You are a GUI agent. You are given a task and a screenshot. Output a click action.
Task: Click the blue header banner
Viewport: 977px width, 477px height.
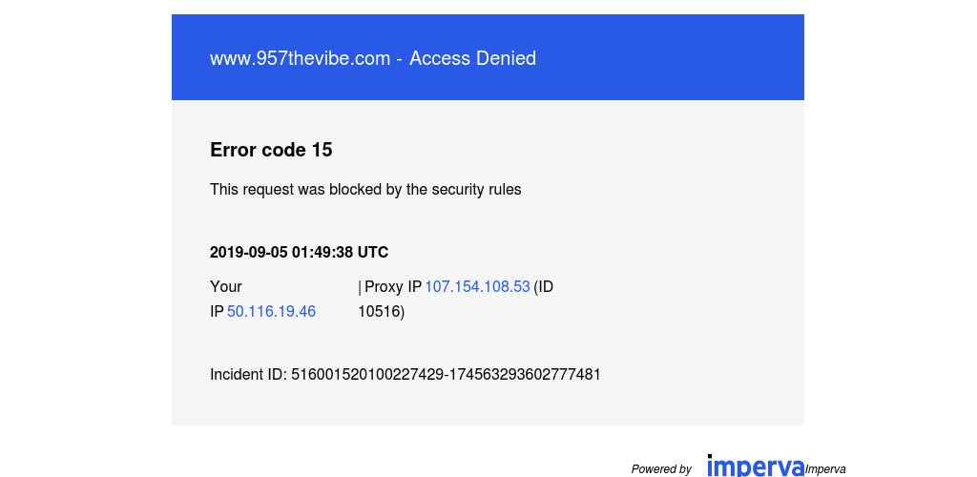click(x=488, y=57)
